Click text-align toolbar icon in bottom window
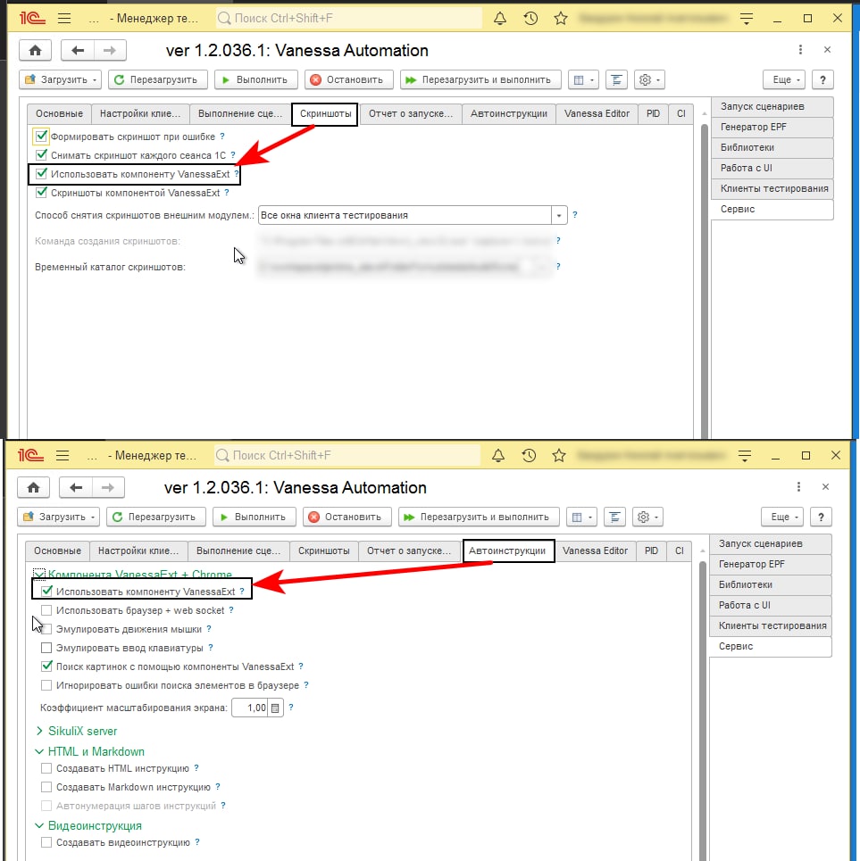This screenshot has width=860, height=861. coord(614,517)
